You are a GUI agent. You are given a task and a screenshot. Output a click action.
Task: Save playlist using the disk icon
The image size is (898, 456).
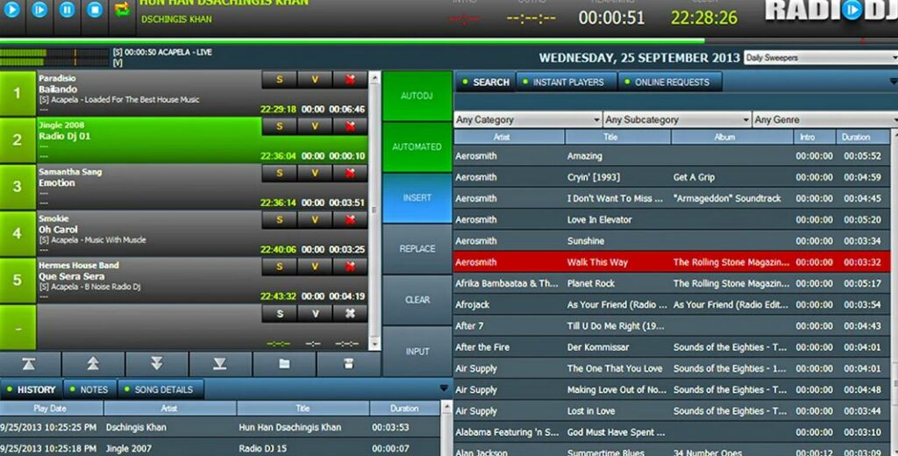coord(348,364)
